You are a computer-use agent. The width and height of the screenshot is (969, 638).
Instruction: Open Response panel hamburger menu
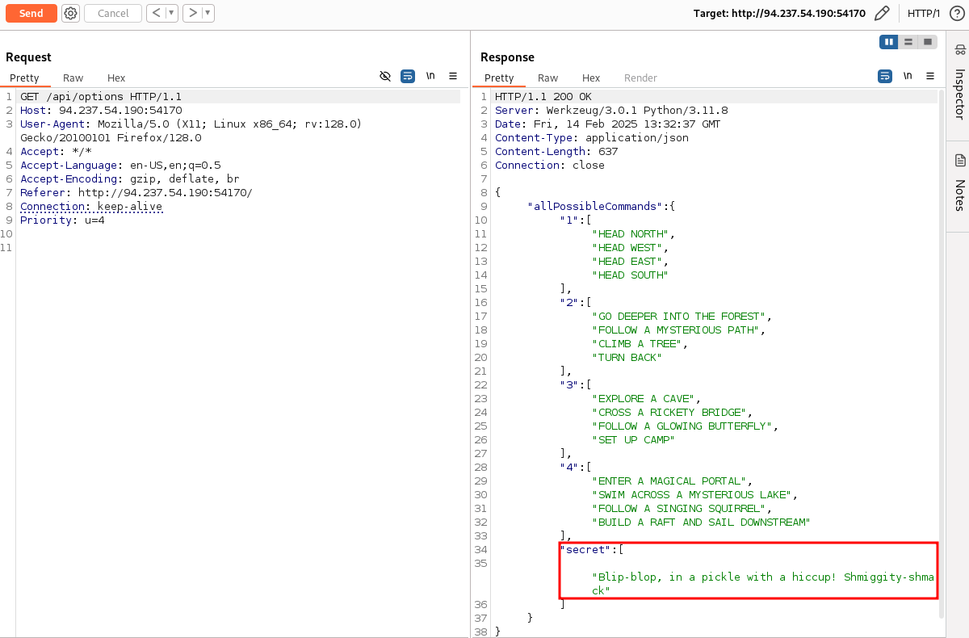coord(929,76)
